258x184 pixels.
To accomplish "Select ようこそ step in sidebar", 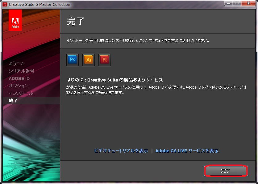I will pos(16,63).
